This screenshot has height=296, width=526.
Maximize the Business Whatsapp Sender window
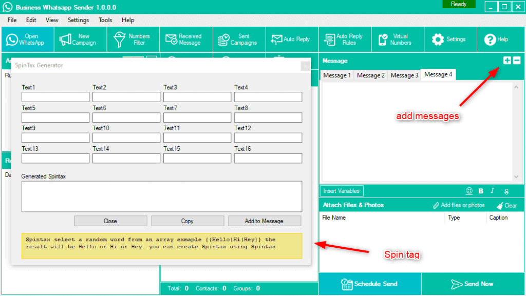pyautogui.click(x=504, y=7)
